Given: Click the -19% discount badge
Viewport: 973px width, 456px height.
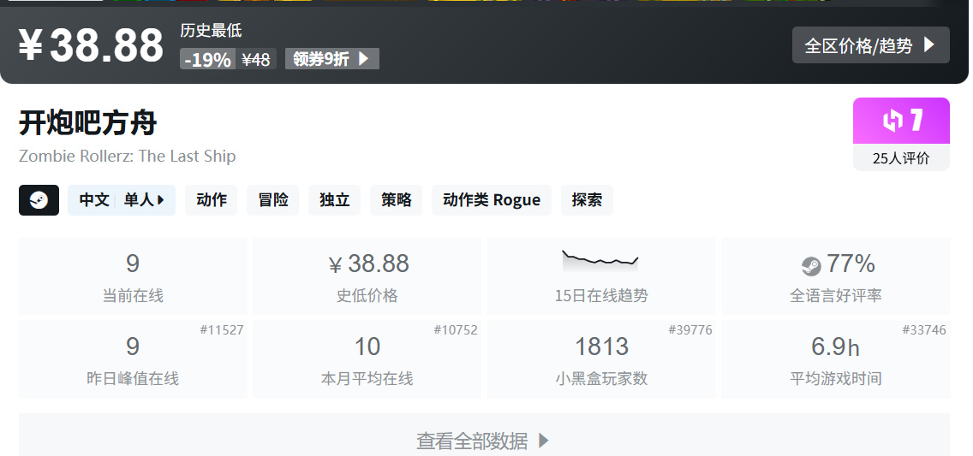Looking at the screenshot, I should coord(208,60).
